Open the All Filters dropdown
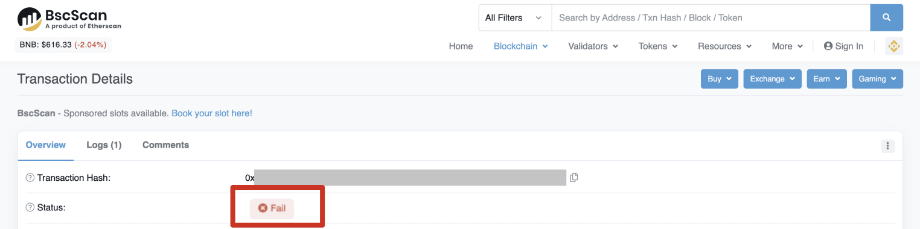This screenshot has width=920, height=229. pos(515,17)
